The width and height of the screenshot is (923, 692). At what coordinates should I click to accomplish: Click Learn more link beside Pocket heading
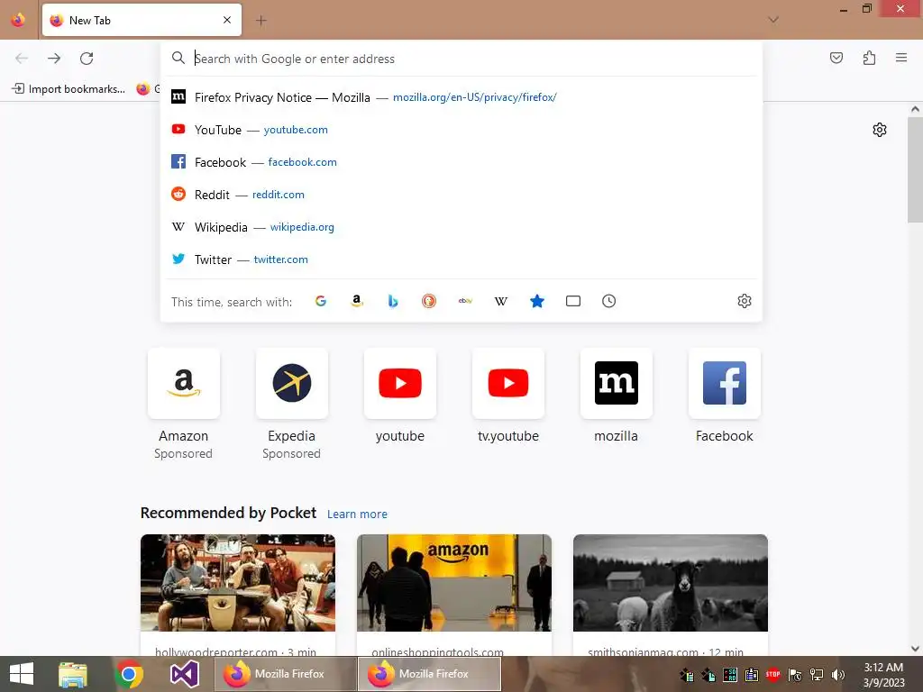pyautogui.click(x=357, y=514)
